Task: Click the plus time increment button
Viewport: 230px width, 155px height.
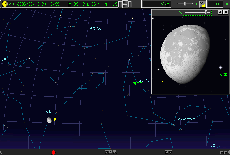Action: [125, 2]
